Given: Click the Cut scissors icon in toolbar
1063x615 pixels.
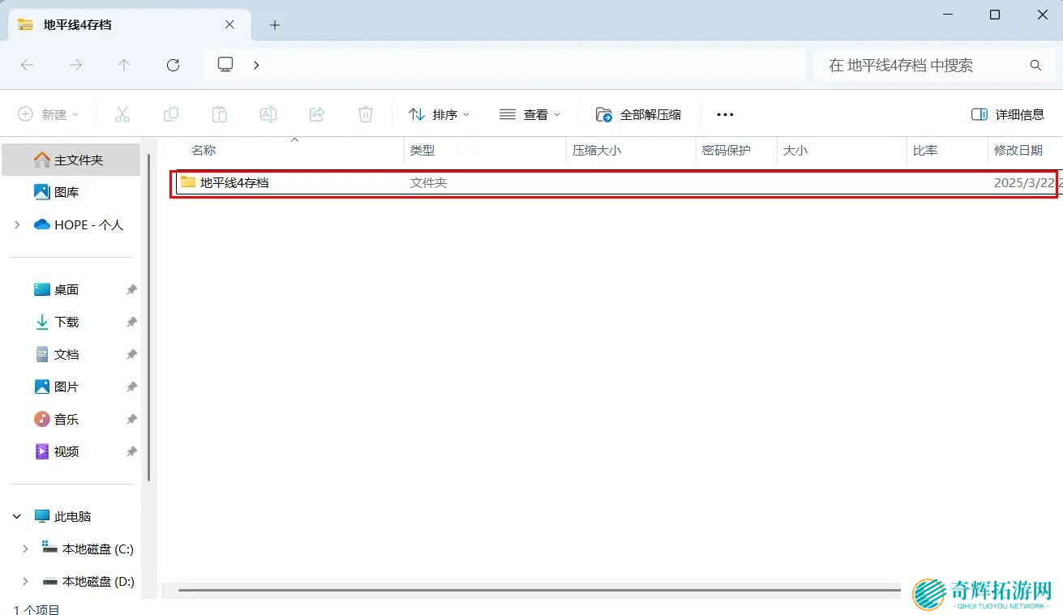Looking at the screenshot, I should 122,114.
